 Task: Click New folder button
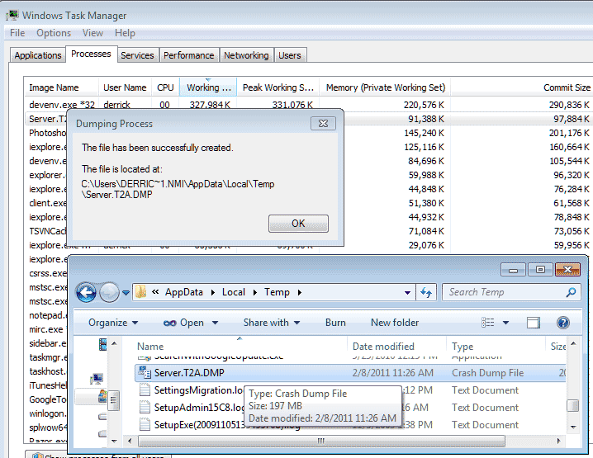coord(395,323)
